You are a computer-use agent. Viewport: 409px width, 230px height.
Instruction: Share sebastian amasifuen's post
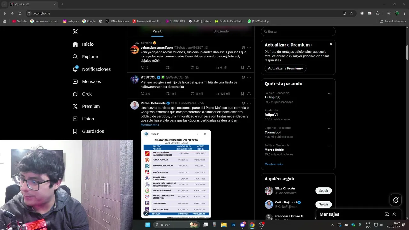(249, 68)
